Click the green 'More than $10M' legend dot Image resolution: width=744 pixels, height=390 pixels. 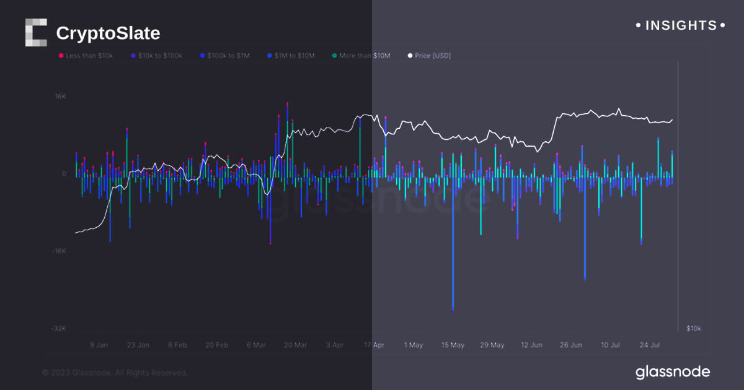coord(334,56)
